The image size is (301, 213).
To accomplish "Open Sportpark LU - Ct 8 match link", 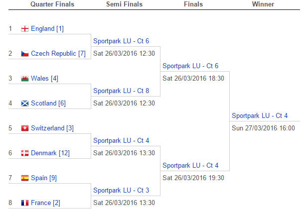I will 121,91.
